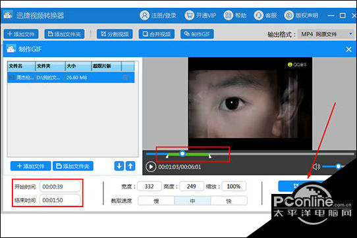Click the 帮助 help icon
The width and height of the screenshot is (357, 238).
point(228,16)
